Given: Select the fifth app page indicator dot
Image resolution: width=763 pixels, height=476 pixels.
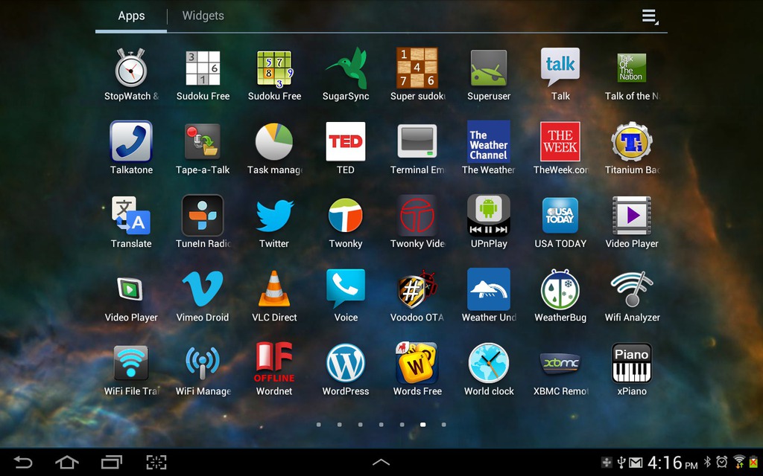Looking at the screenshot, I should pos(402,425).
